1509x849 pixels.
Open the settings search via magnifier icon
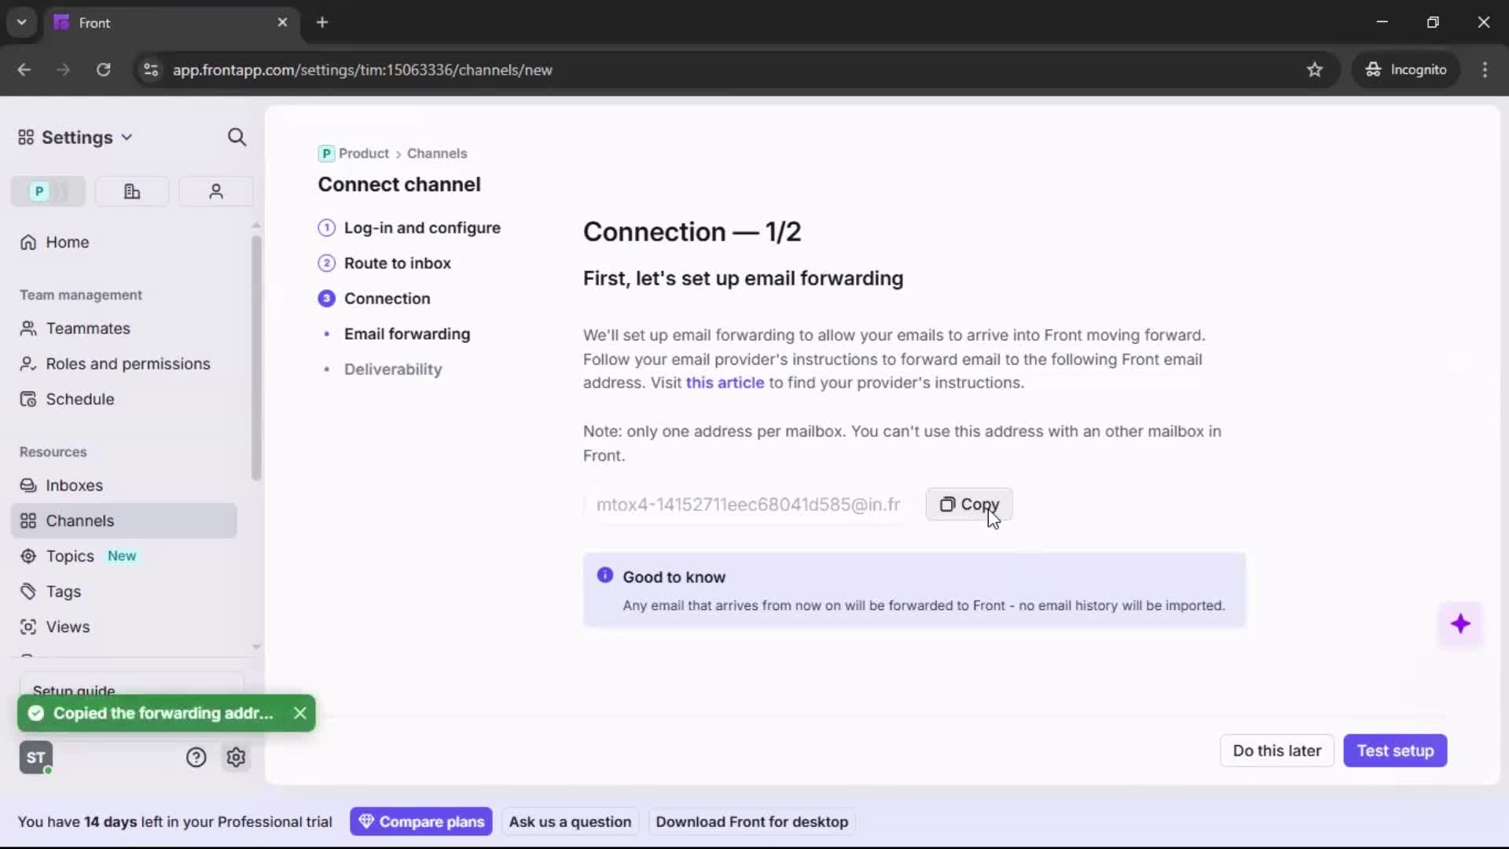click(x=237, y=137)
